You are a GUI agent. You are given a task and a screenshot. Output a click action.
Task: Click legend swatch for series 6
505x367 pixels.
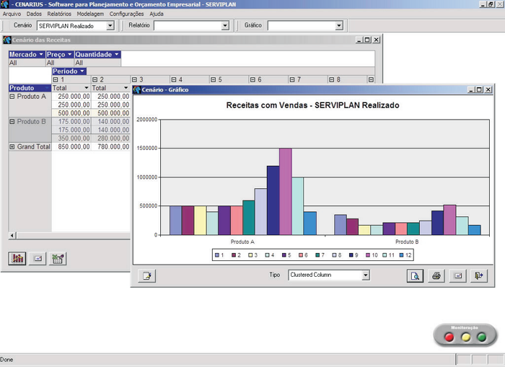[301, 255]
